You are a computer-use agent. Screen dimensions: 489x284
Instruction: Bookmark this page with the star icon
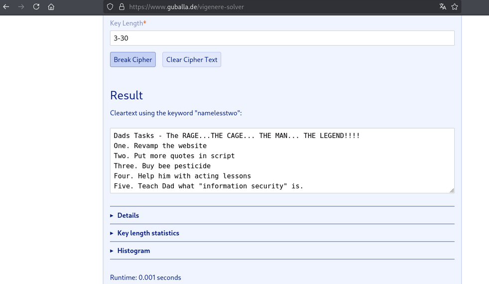[454, 7]
